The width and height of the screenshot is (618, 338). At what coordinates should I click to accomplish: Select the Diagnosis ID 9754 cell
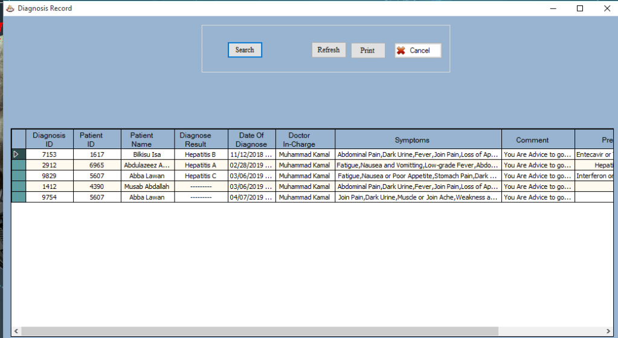(49, 197)
